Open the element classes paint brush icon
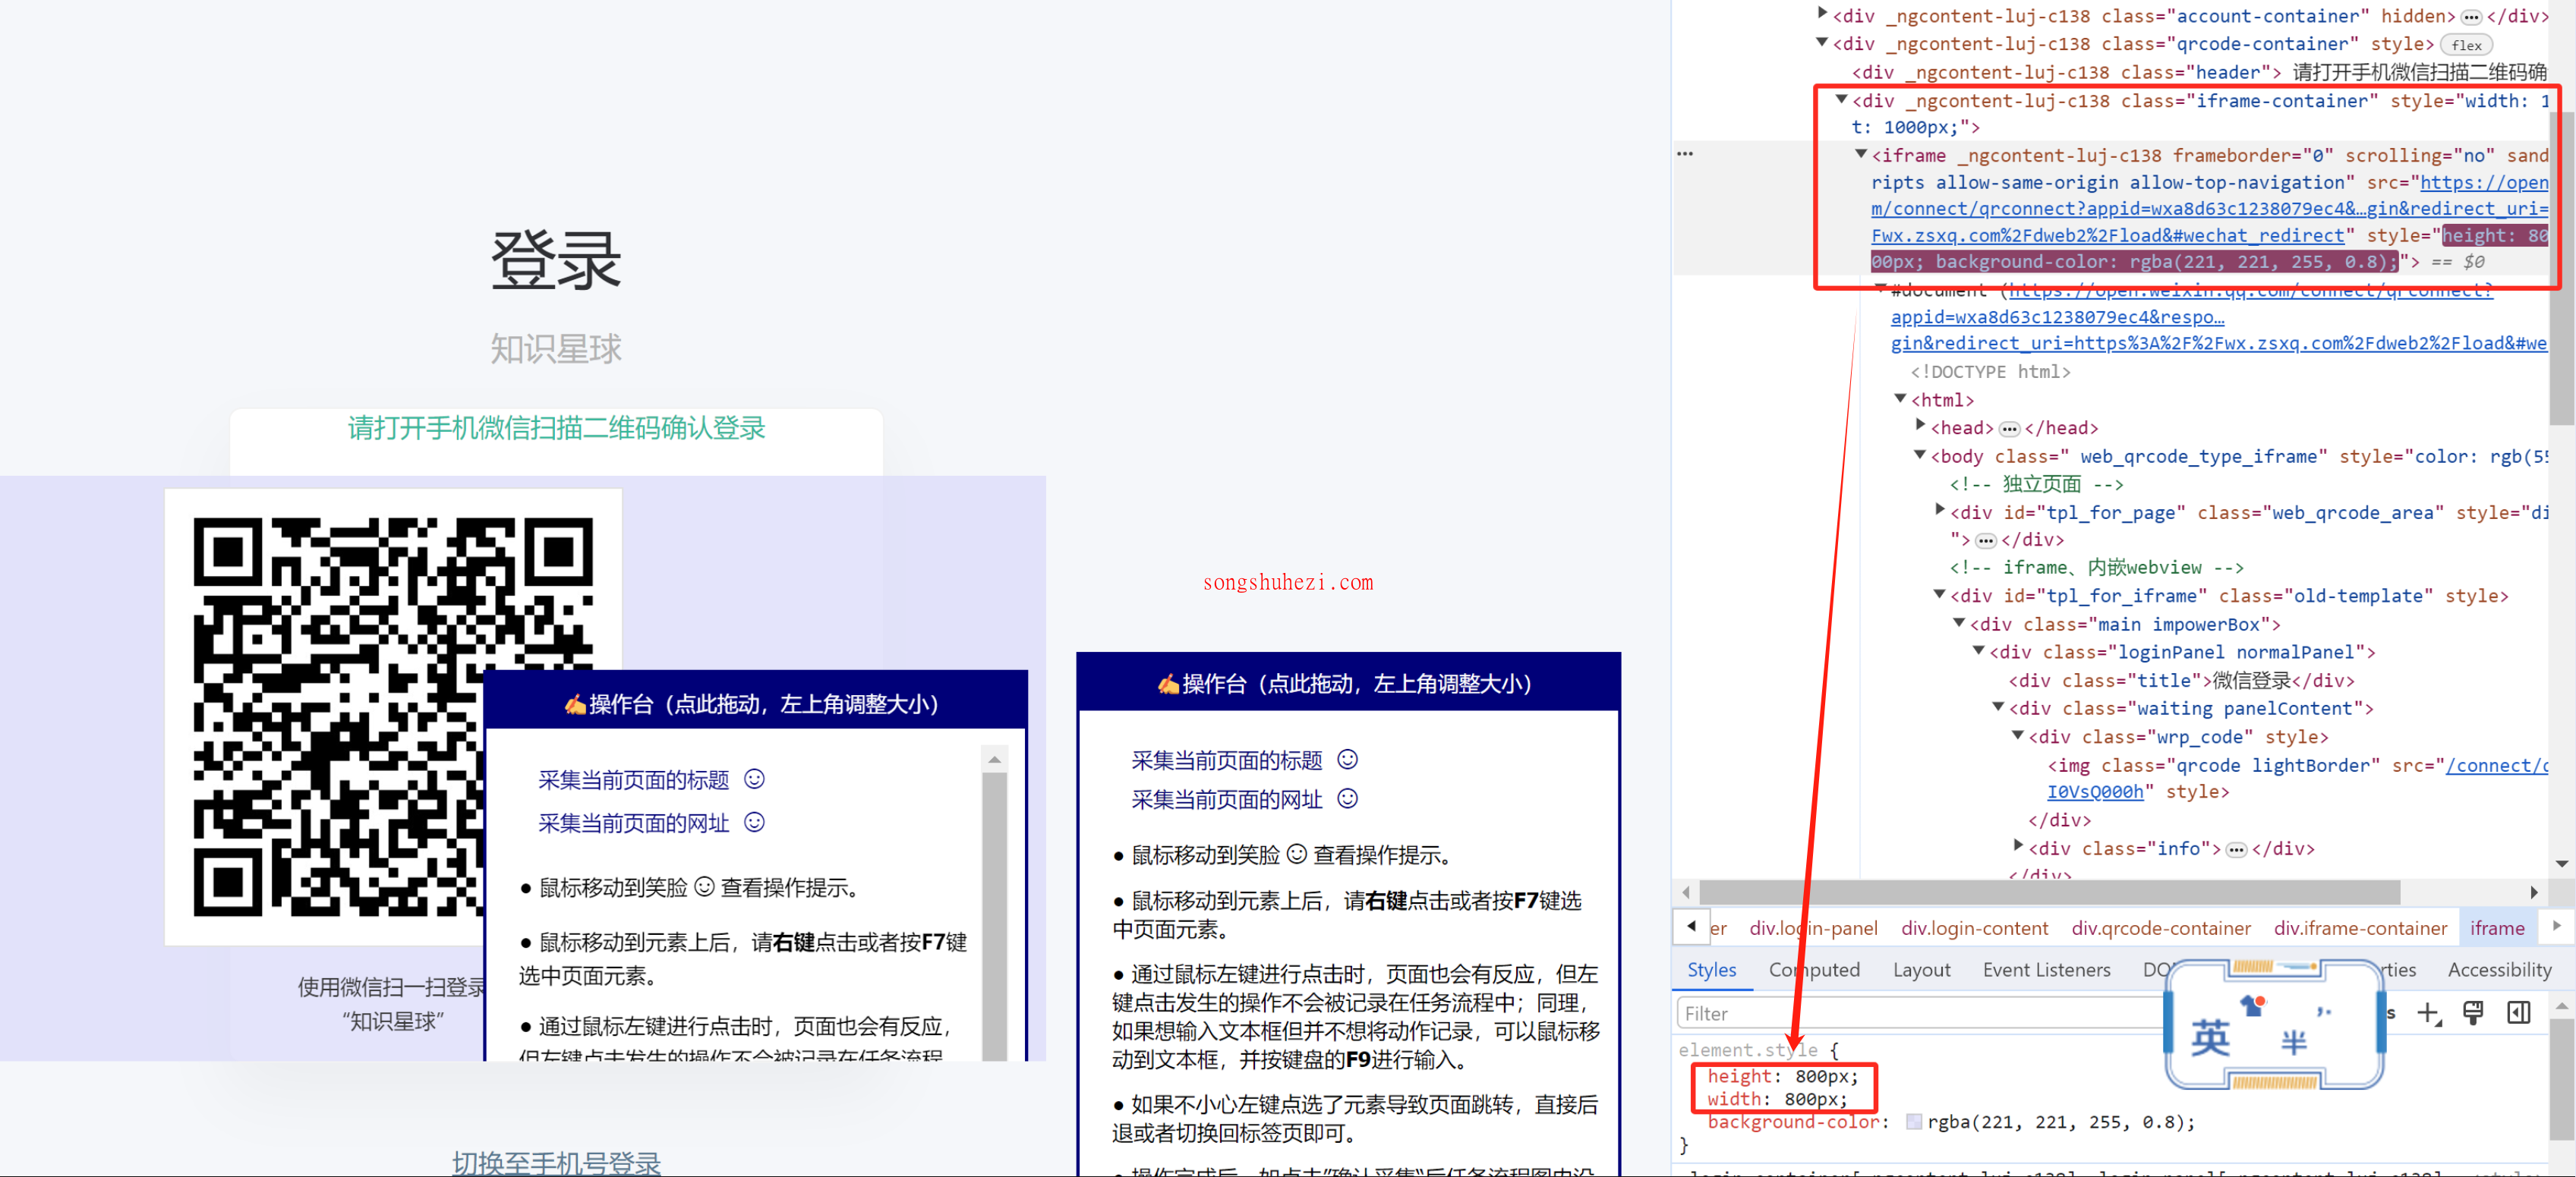 coord(2473,1012)
